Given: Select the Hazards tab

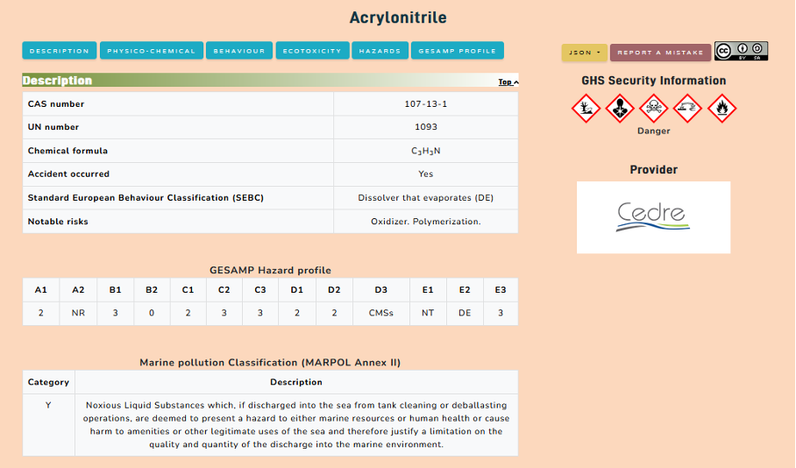Looking at the screenshot, I should 380,51.
